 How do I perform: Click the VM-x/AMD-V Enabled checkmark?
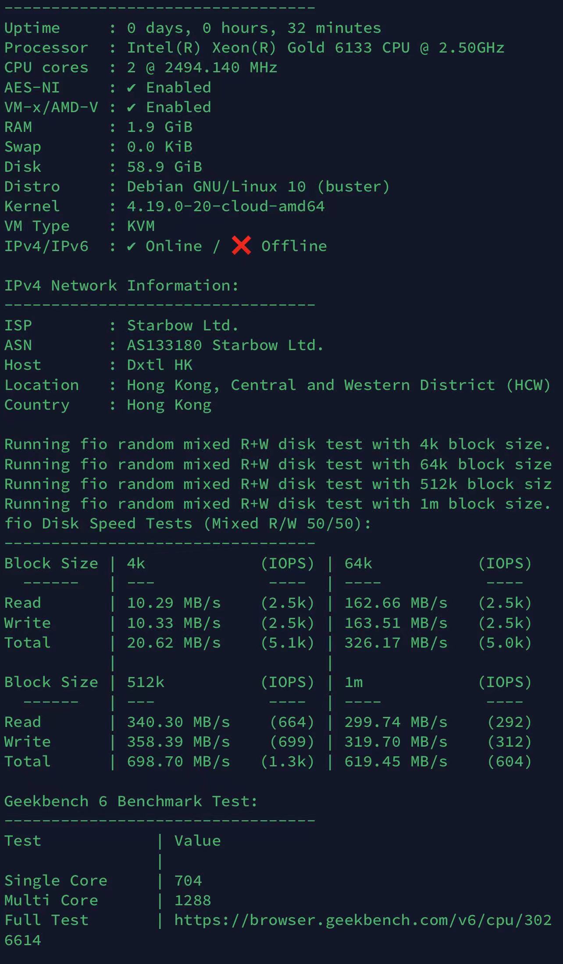[131, 108]
